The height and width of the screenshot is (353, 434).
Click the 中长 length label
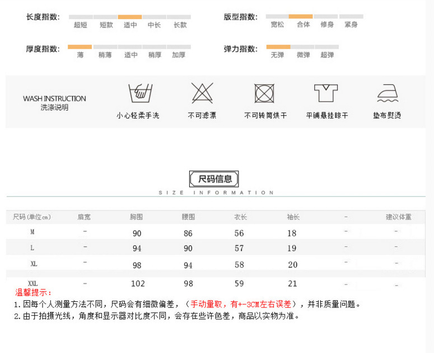pyautogui.click(x=154, y=25)
